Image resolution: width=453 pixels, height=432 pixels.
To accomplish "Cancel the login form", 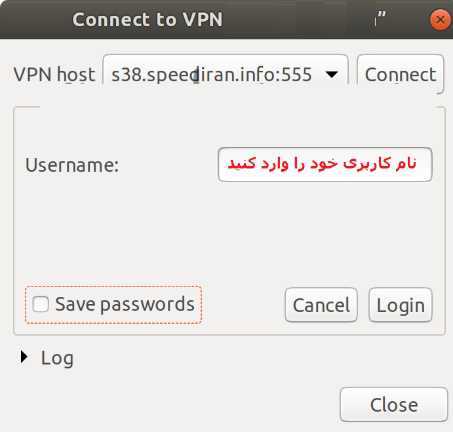I will 321,305.
